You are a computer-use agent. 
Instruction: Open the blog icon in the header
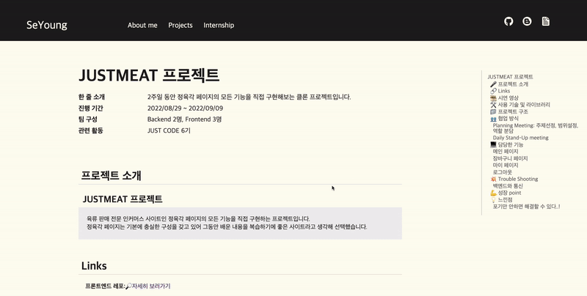pyautogui.click(x=527, y=21)
